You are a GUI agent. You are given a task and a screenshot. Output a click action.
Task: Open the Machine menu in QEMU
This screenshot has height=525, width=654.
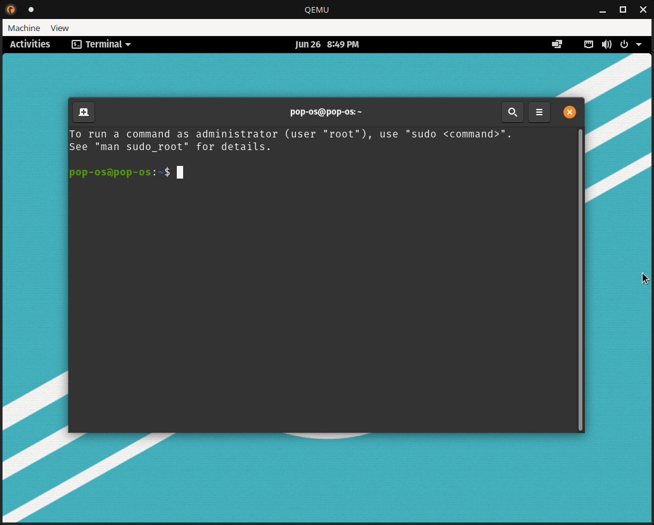24,28
